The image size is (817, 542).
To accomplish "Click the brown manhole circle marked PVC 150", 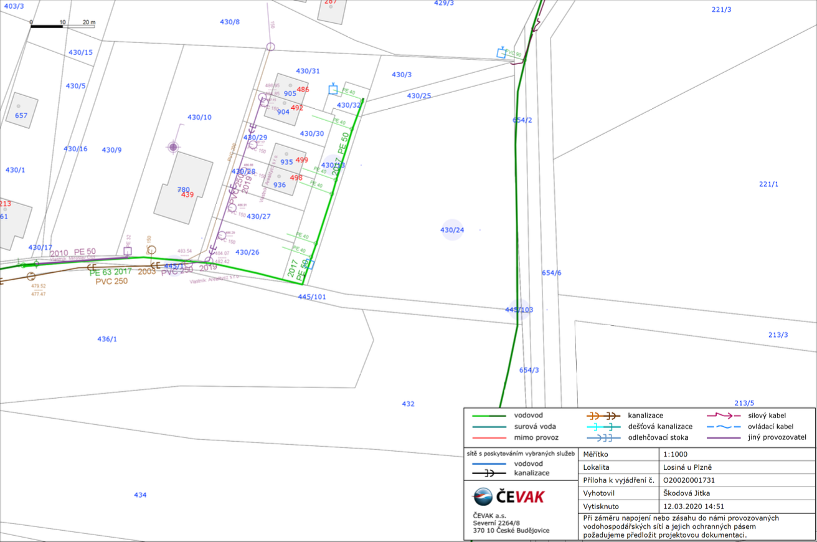I will (x=151, y=250).
